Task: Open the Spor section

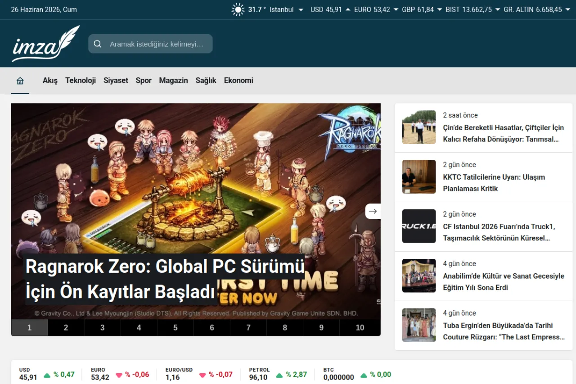Action: (x=144, y=81)
